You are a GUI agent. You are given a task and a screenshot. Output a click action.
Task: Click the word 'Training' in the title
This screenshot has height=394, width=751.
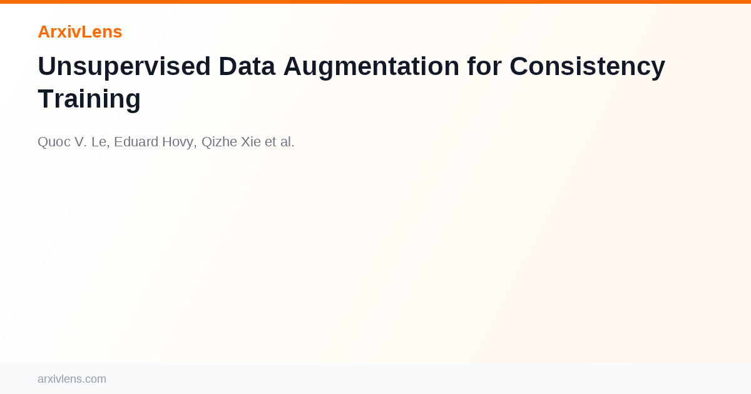click(x=89, y=99)
